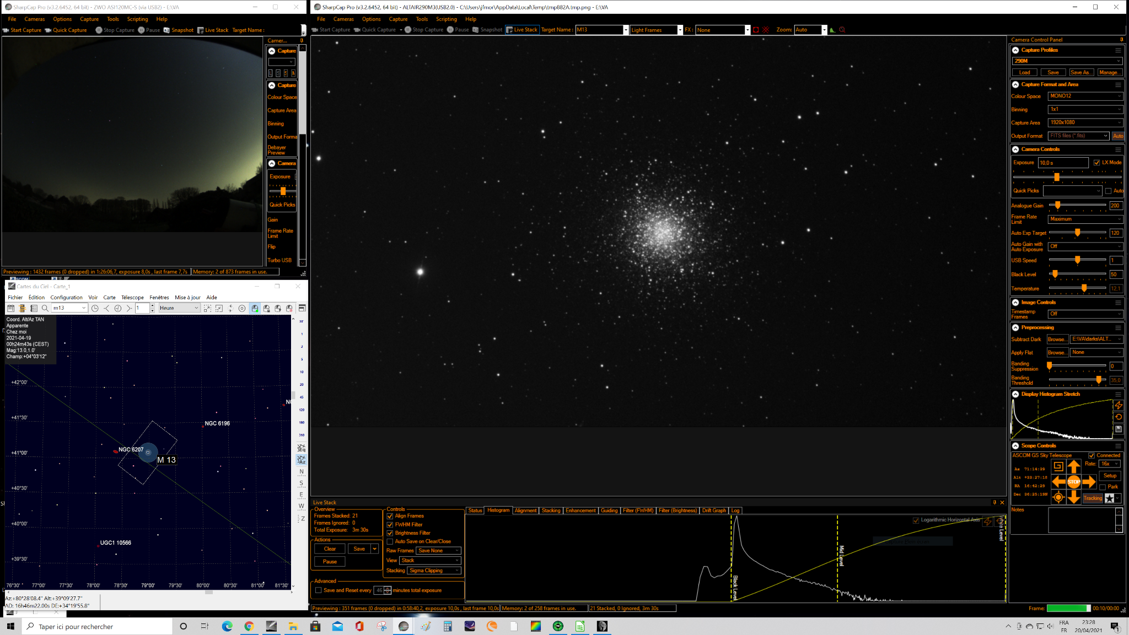Open the Cameras menu in the ZWO window
Image resolution: width=1129 pixels, height=635 pixels.
tap(34, 19)
